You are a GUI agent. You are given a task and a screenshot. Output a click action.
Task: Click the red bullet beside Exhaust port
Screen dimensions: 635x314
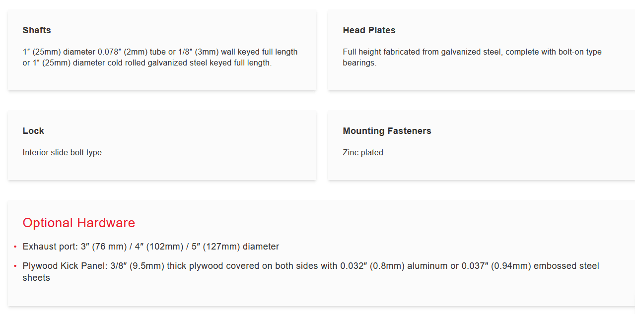(15, 247)
